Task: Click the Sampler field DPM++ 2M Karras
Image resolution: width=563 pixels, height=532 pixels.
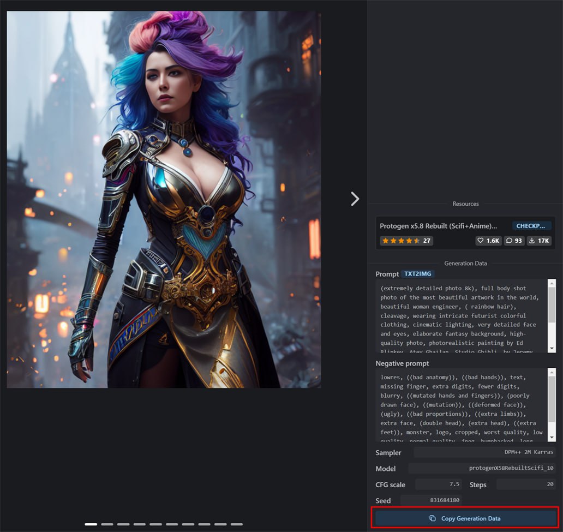Action: tap(484, 452)
